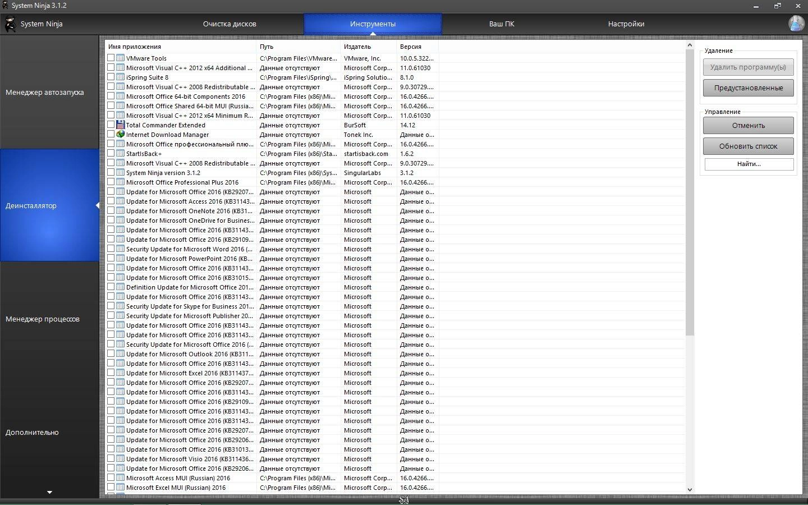Click publisher BurSoft cell

click(355, 125)
